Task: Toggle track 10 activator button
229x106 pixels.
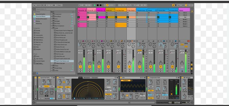Action: [172, 67]
